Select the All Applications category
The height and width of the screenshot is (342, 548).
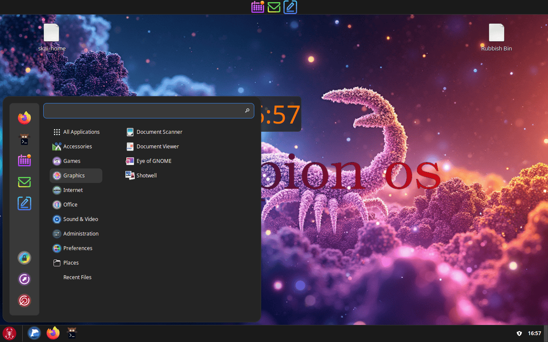click(76, 132)
